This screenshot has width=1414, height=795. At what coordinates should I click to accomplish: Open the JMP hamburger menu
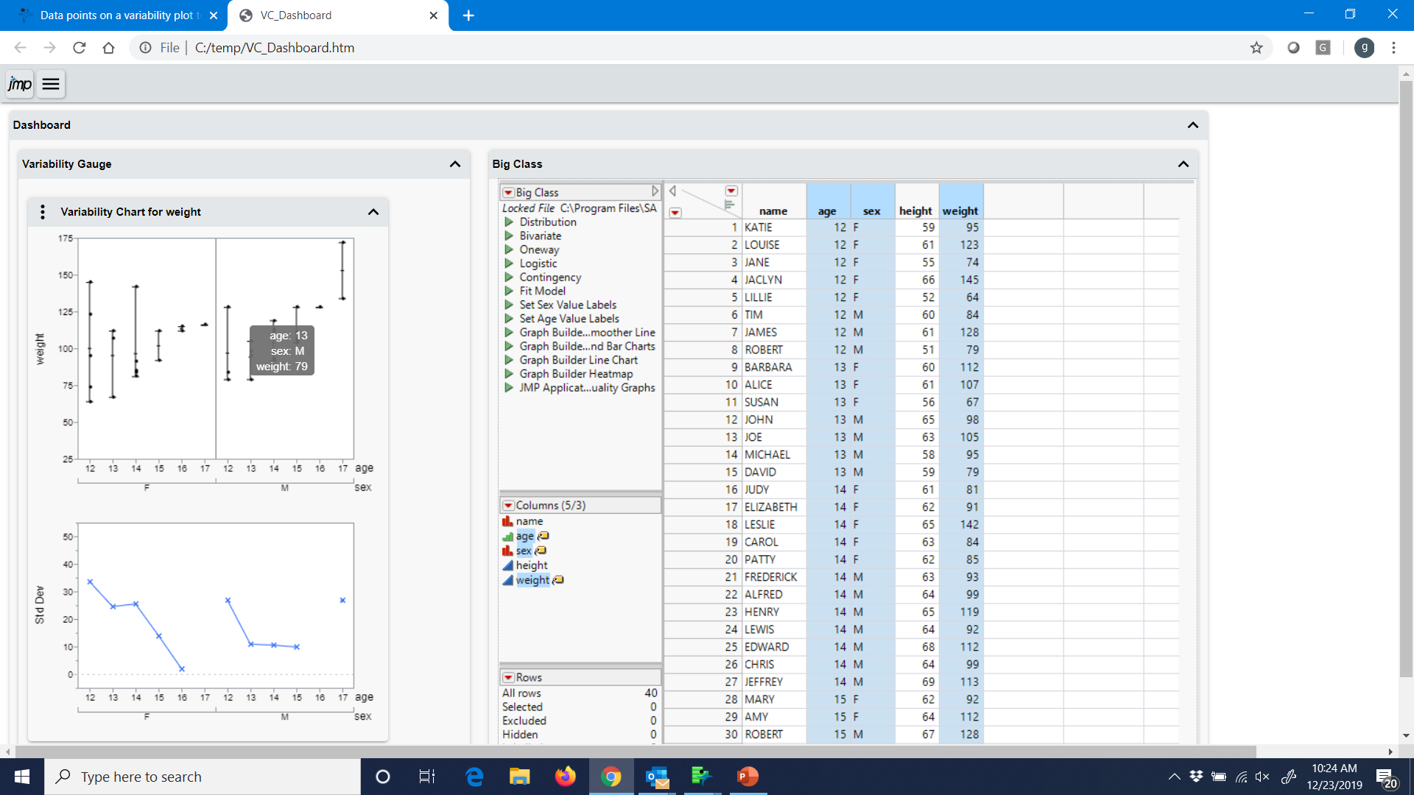click(51, 84)
